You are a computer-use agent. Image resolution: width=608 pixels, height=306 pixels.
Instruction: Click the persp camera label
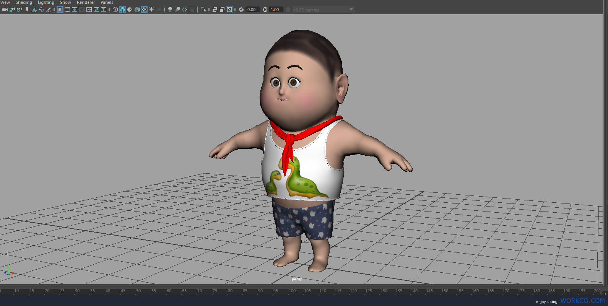tap(297, 279)
